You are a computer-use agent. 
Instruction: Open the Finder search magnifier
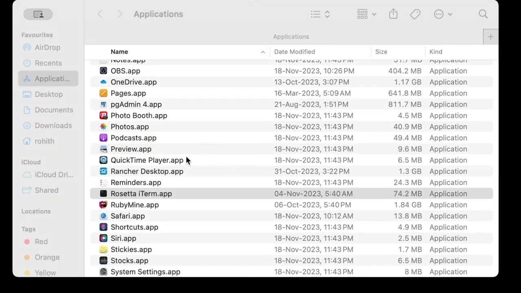[483, 14]
